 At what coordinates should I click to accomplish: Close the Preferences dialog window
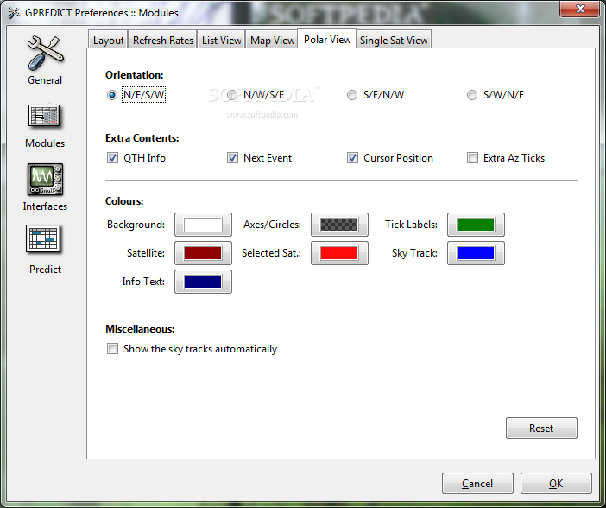point(579,9)
